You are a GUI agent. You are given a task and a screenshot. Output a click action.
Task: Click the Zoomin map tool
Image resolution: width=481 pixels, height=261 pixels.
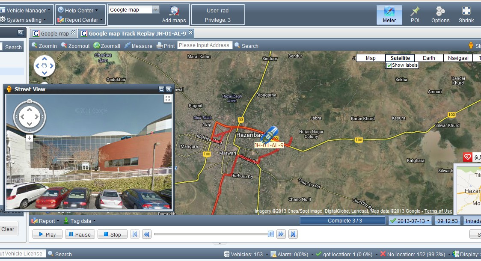pyautogui.click(x=44, y=46)
